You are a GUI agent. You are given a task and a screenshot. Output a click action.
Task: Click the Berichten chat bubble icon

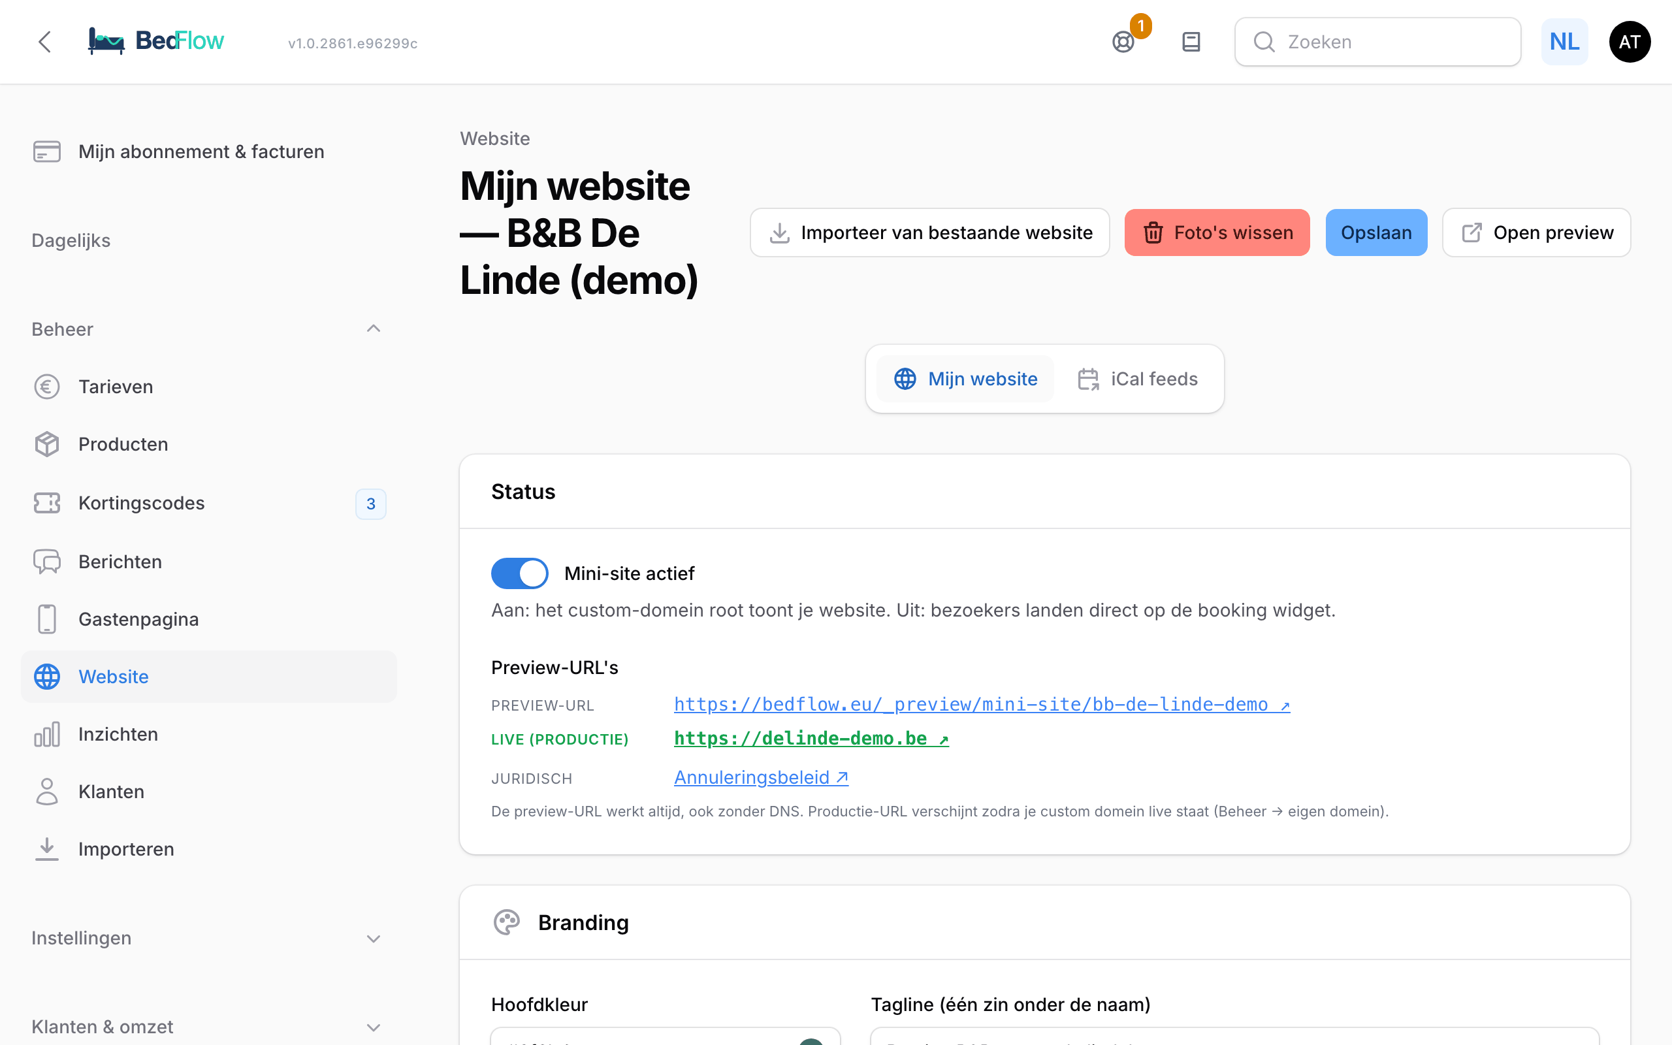(x=47, y=562)
